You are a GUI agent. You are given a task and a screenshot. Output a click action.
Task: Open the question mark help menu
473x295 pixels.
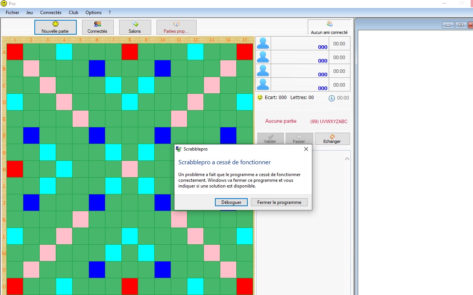click(x=110, y=13)
